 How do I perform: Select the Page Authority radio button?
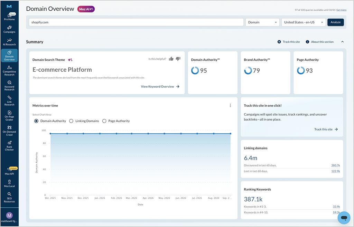click(x=104, y=121)
